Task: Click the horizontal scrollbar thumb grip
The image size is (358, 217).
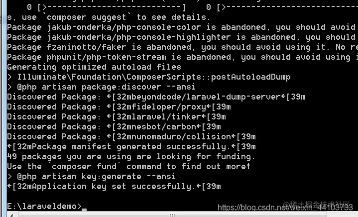Action: pyautogui.click(x=172, y=215)
